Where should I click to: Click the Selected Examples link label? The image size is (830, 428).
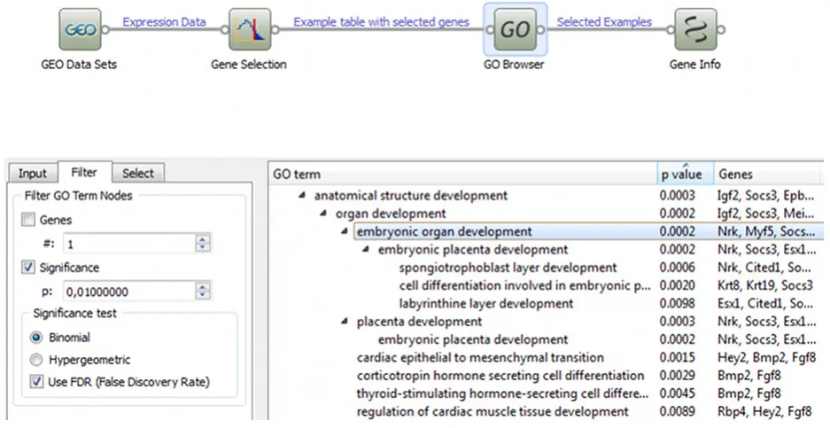(x=604, y=22)
